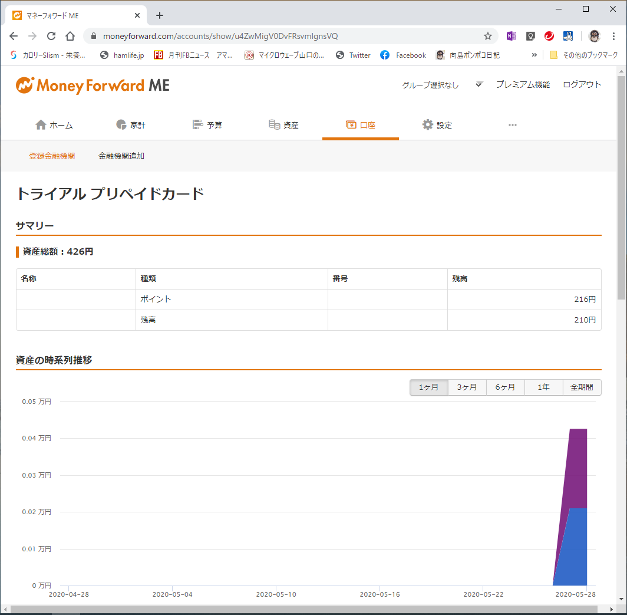Screen dimensions: 627x615
Task: Click the 216円 balance value
Action: (x=585, y=300)
